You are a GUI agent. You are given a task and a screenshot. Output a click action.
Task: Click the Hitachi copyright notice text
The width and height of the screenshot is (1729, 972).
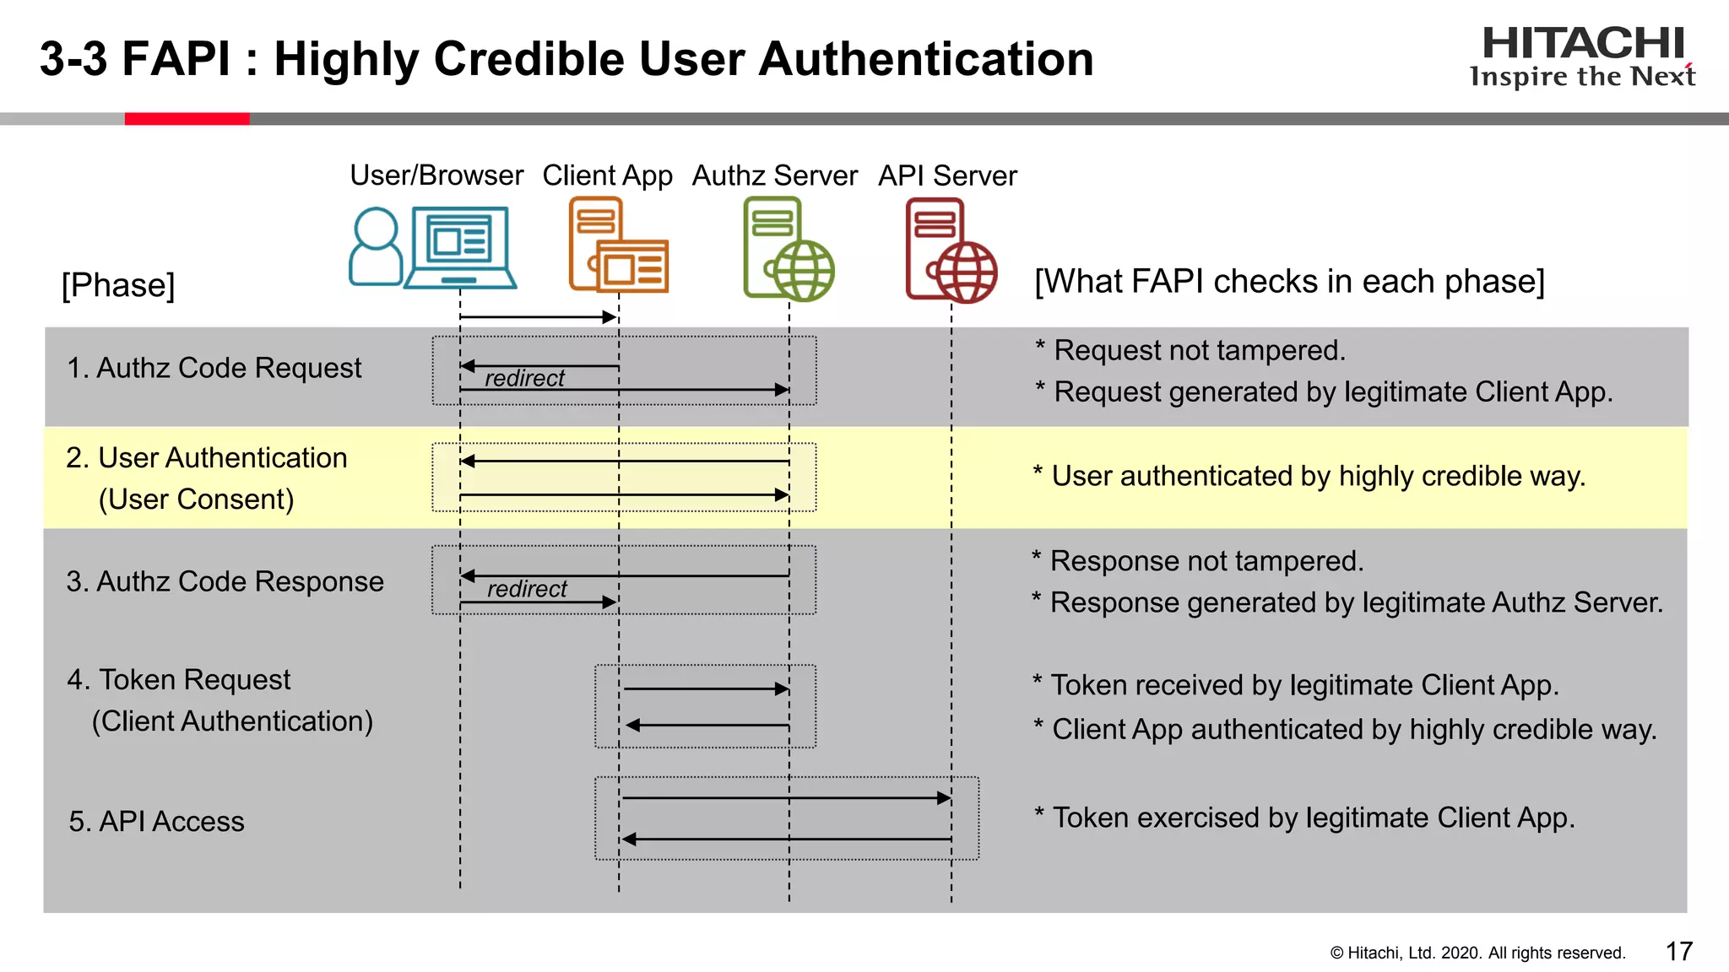pos(1477,953)
